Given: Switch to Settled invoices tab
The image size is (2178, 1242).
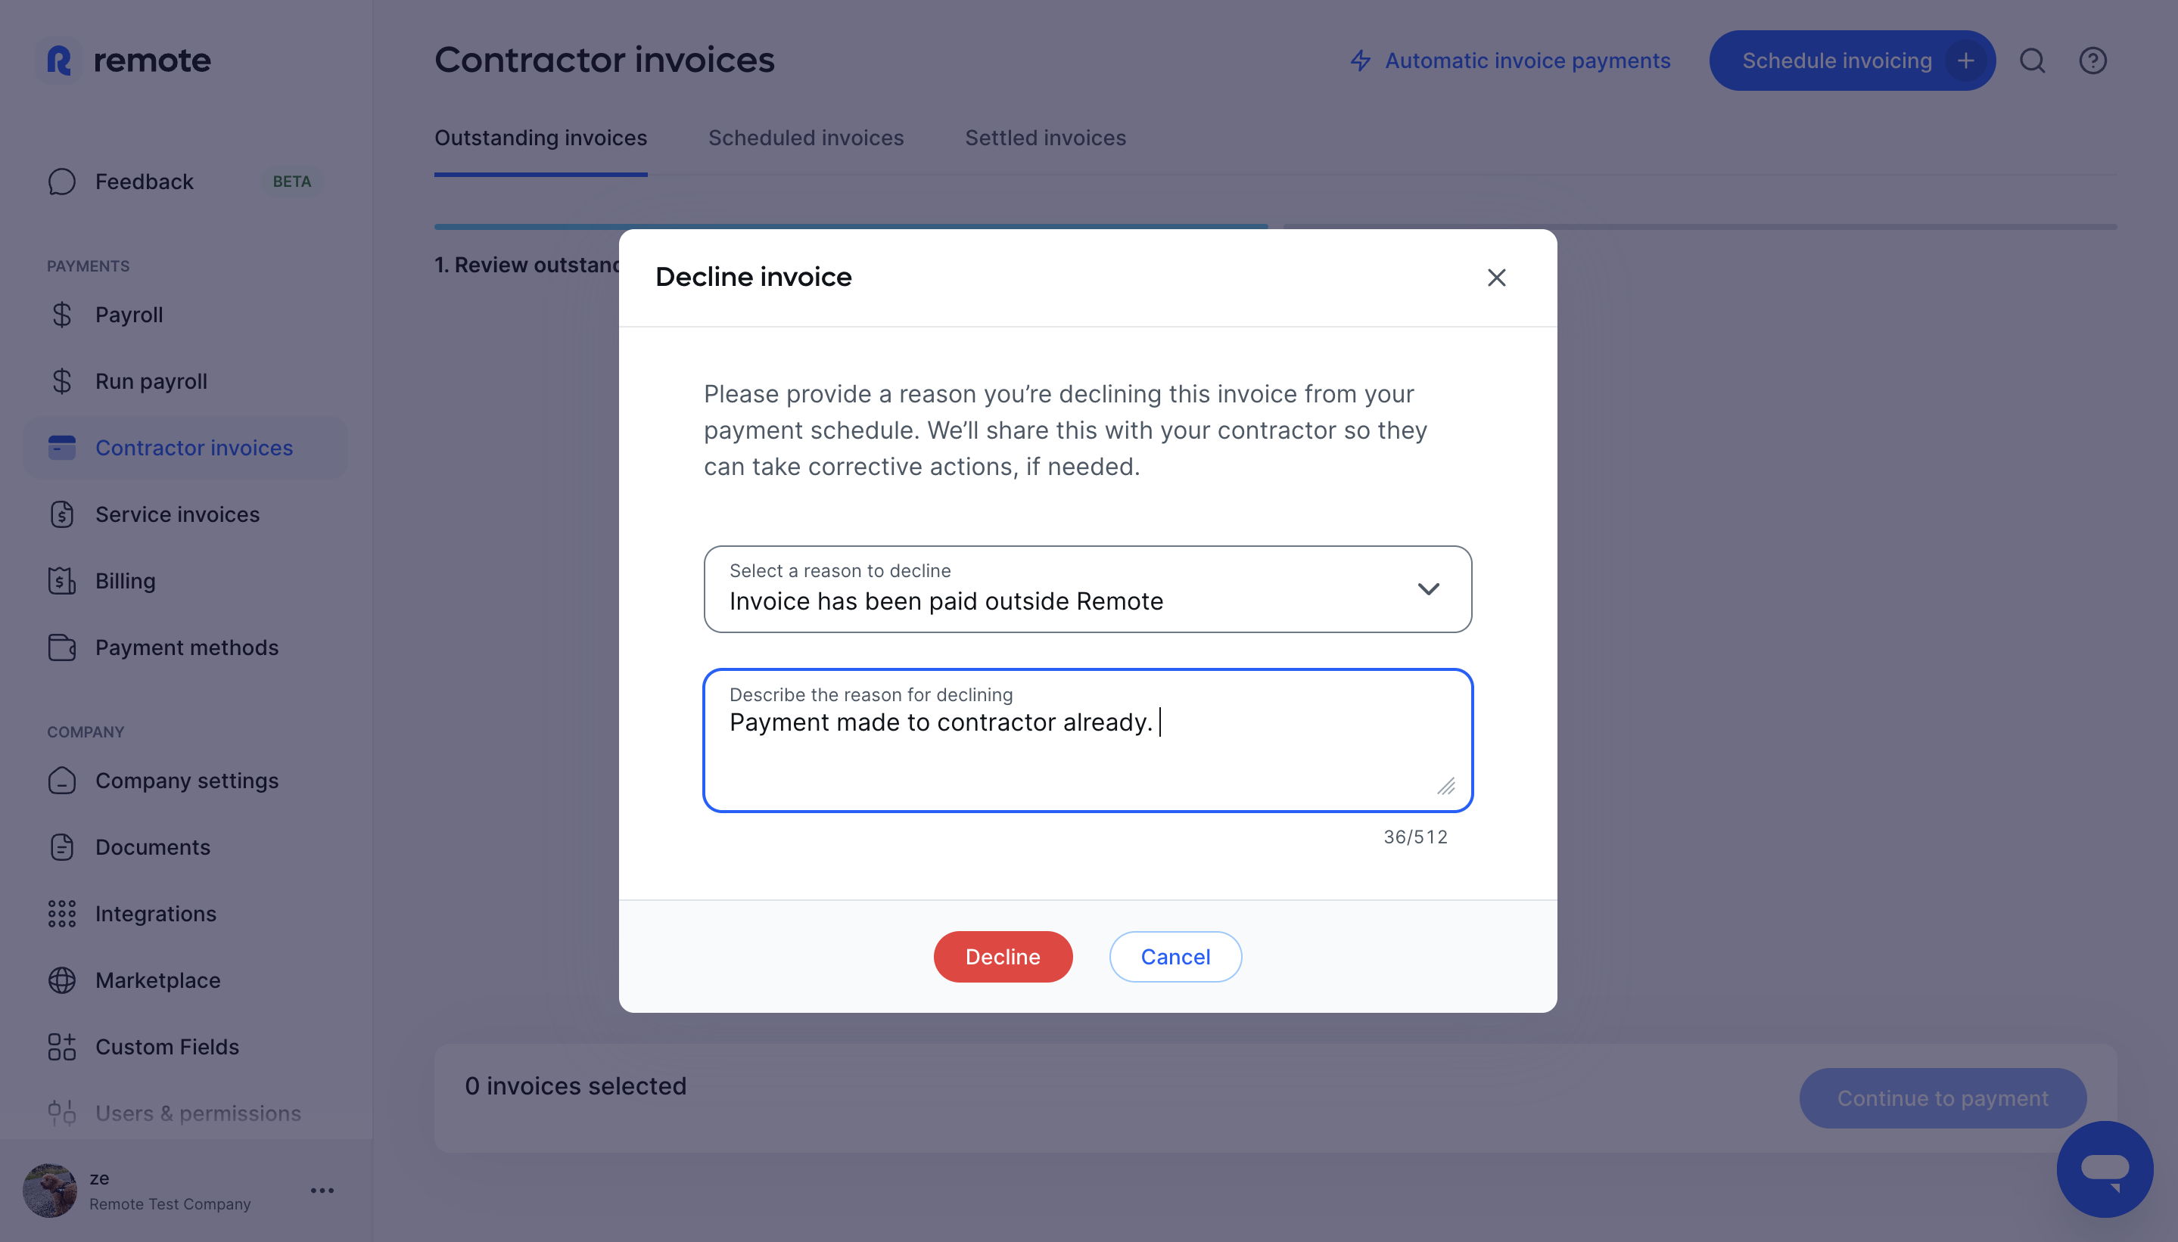Looking at the screenshot, I should click(x=1044, y=138).
